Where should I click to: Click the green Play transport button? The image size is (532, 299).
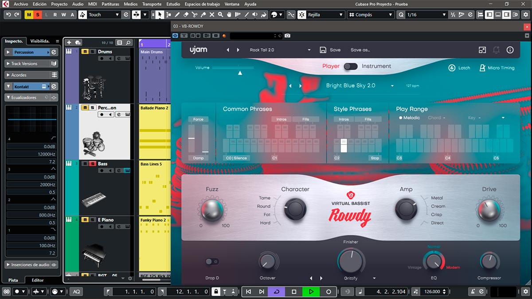coord(311,291)
